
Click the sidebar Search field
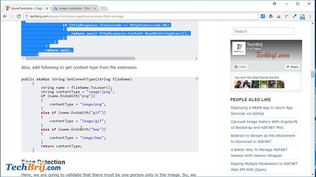click(x=263, y=31)
